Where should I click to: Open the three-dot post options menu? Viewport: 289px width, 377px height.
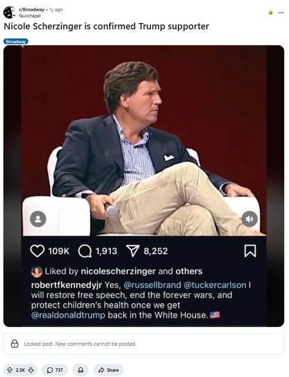pos(281,12)
